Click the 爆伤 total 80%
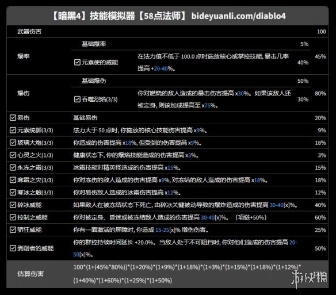336x295 pixels. tap(320, 93)
